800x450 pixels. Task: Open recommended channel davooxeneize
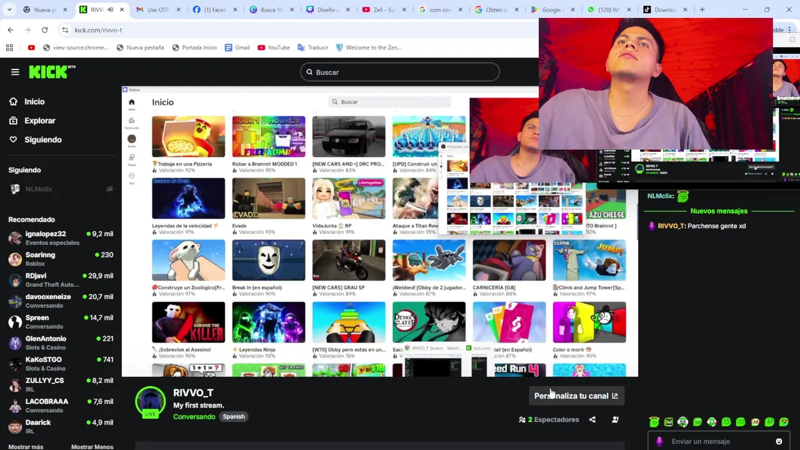click(x=61, y=301)
